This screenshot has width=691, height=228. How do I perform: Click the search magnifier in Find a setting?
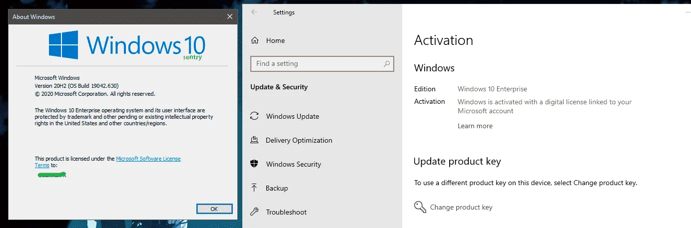[x=387, y=64]
